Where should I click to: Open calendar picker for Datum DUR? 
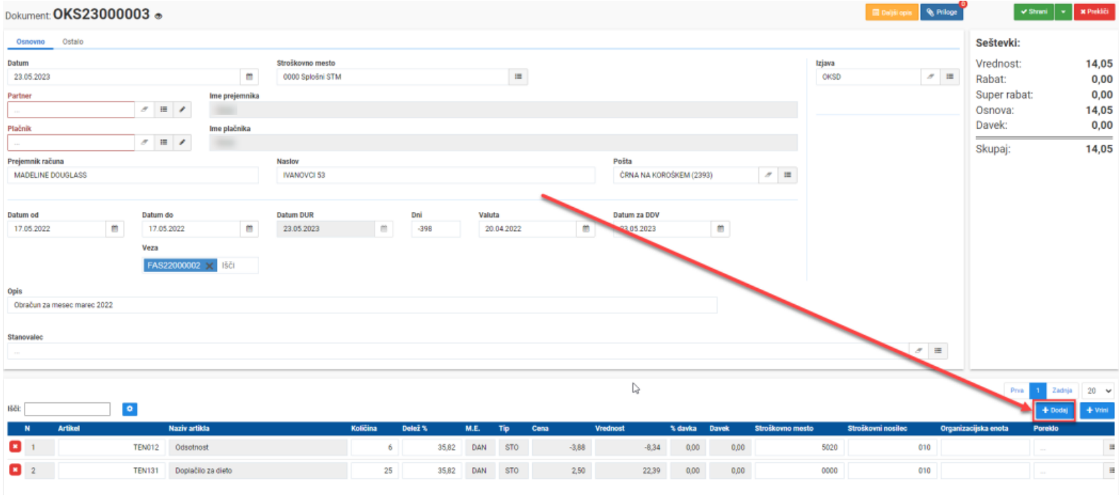[x=384, y=229]
